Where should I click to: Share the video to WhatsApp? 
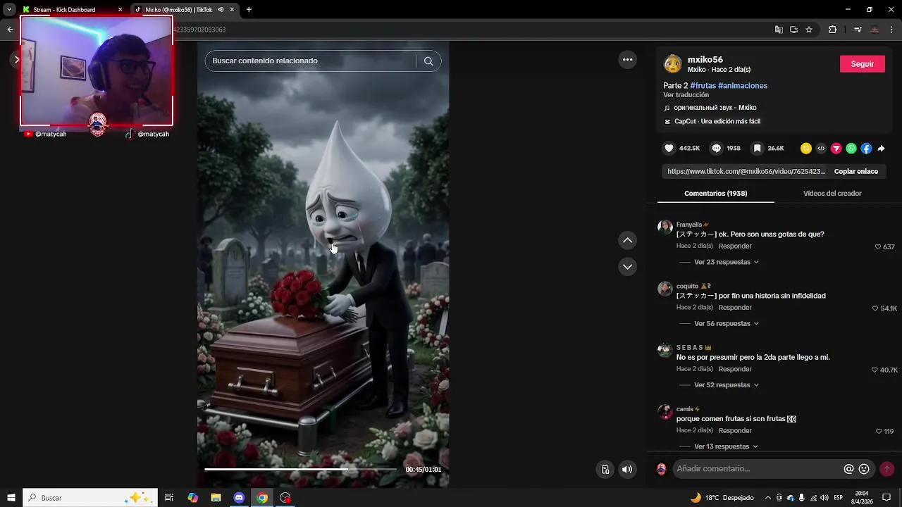click(x=851, y=149)
